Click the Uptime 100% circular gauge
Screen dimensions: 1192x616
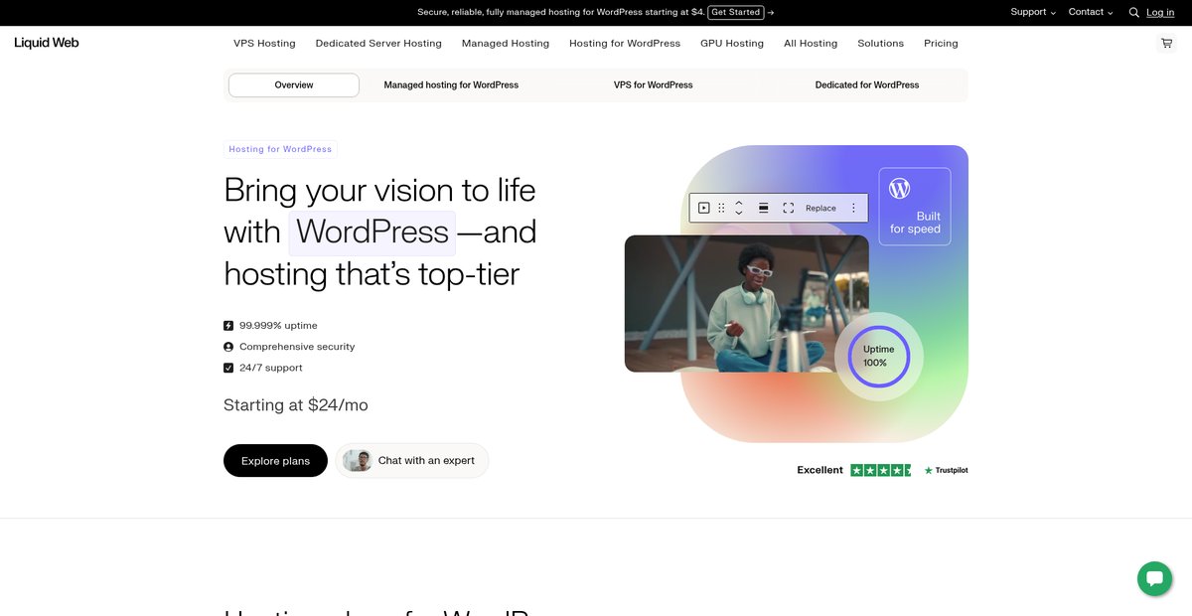(x=879, y=356)
